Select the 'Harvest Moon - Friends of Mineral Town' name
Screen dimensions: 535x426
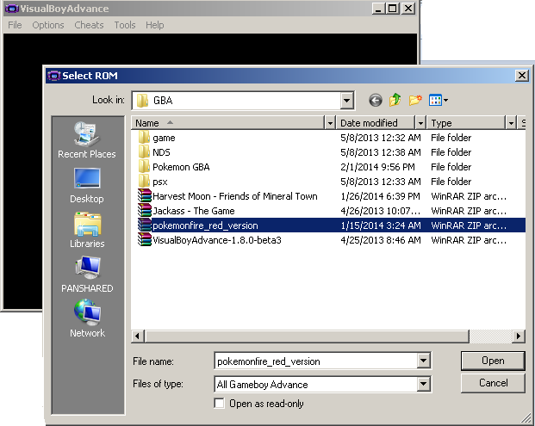235,196
